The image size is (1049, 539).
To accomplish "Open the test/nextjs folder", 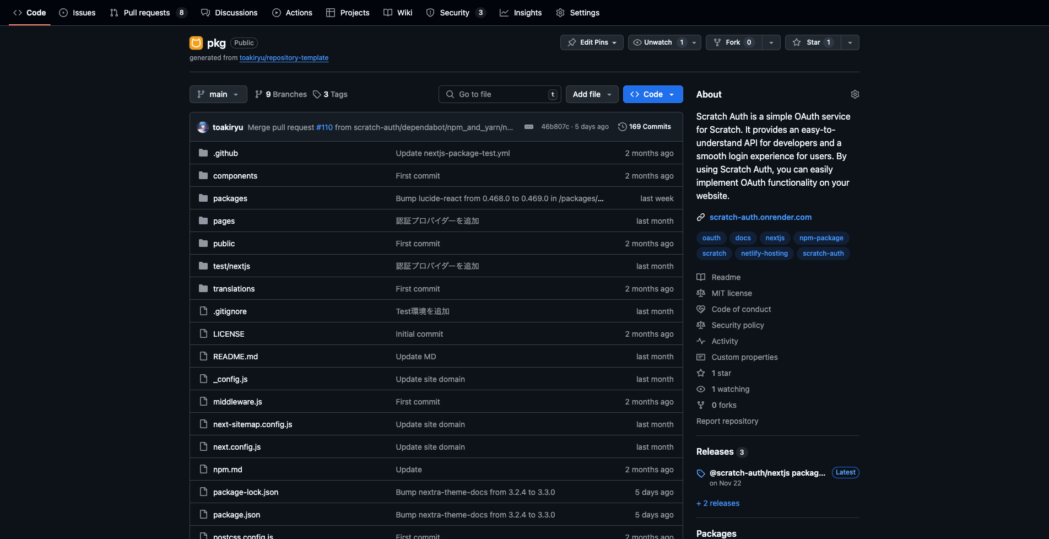I will pos(231,266).
